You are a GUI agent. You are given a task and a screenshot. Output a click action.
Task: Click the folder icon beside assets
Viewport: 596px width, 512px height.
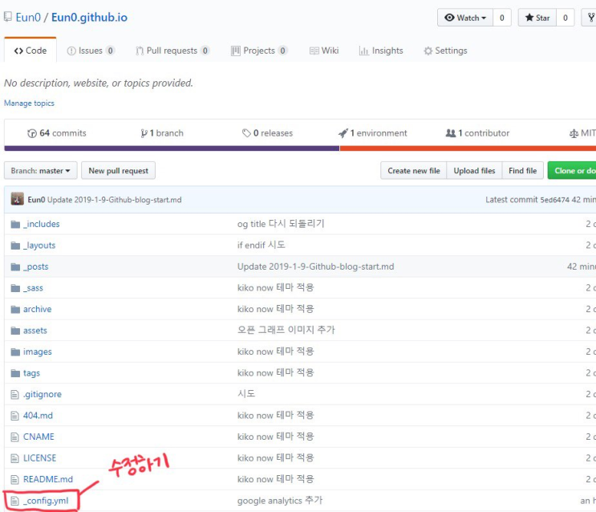[15, 331]
